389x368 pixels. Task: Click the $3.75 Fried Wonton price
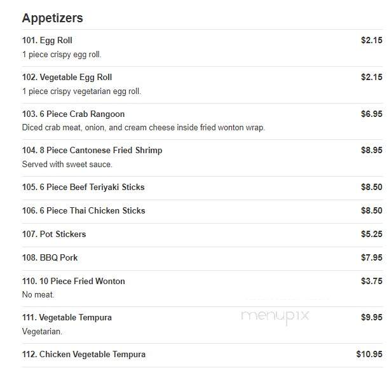click(371, 281)
